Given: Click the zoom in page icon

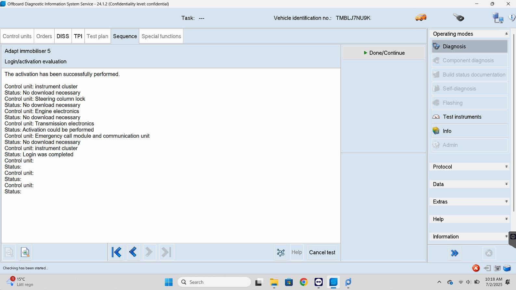Looking at the screenshot, I should (25, 252).
